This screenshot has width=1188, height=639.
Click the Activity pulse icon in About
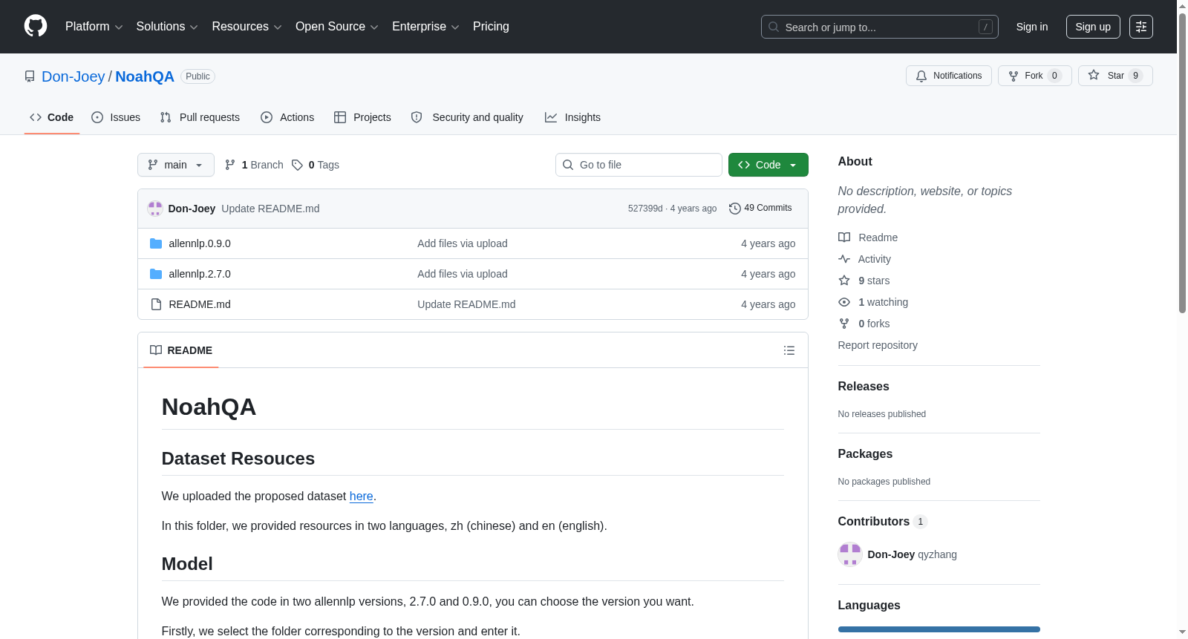click(844, 259)
